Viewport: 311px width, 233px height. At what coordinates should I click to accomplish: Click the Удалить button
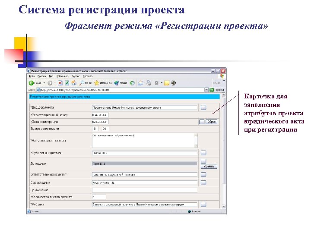point(209,166)
